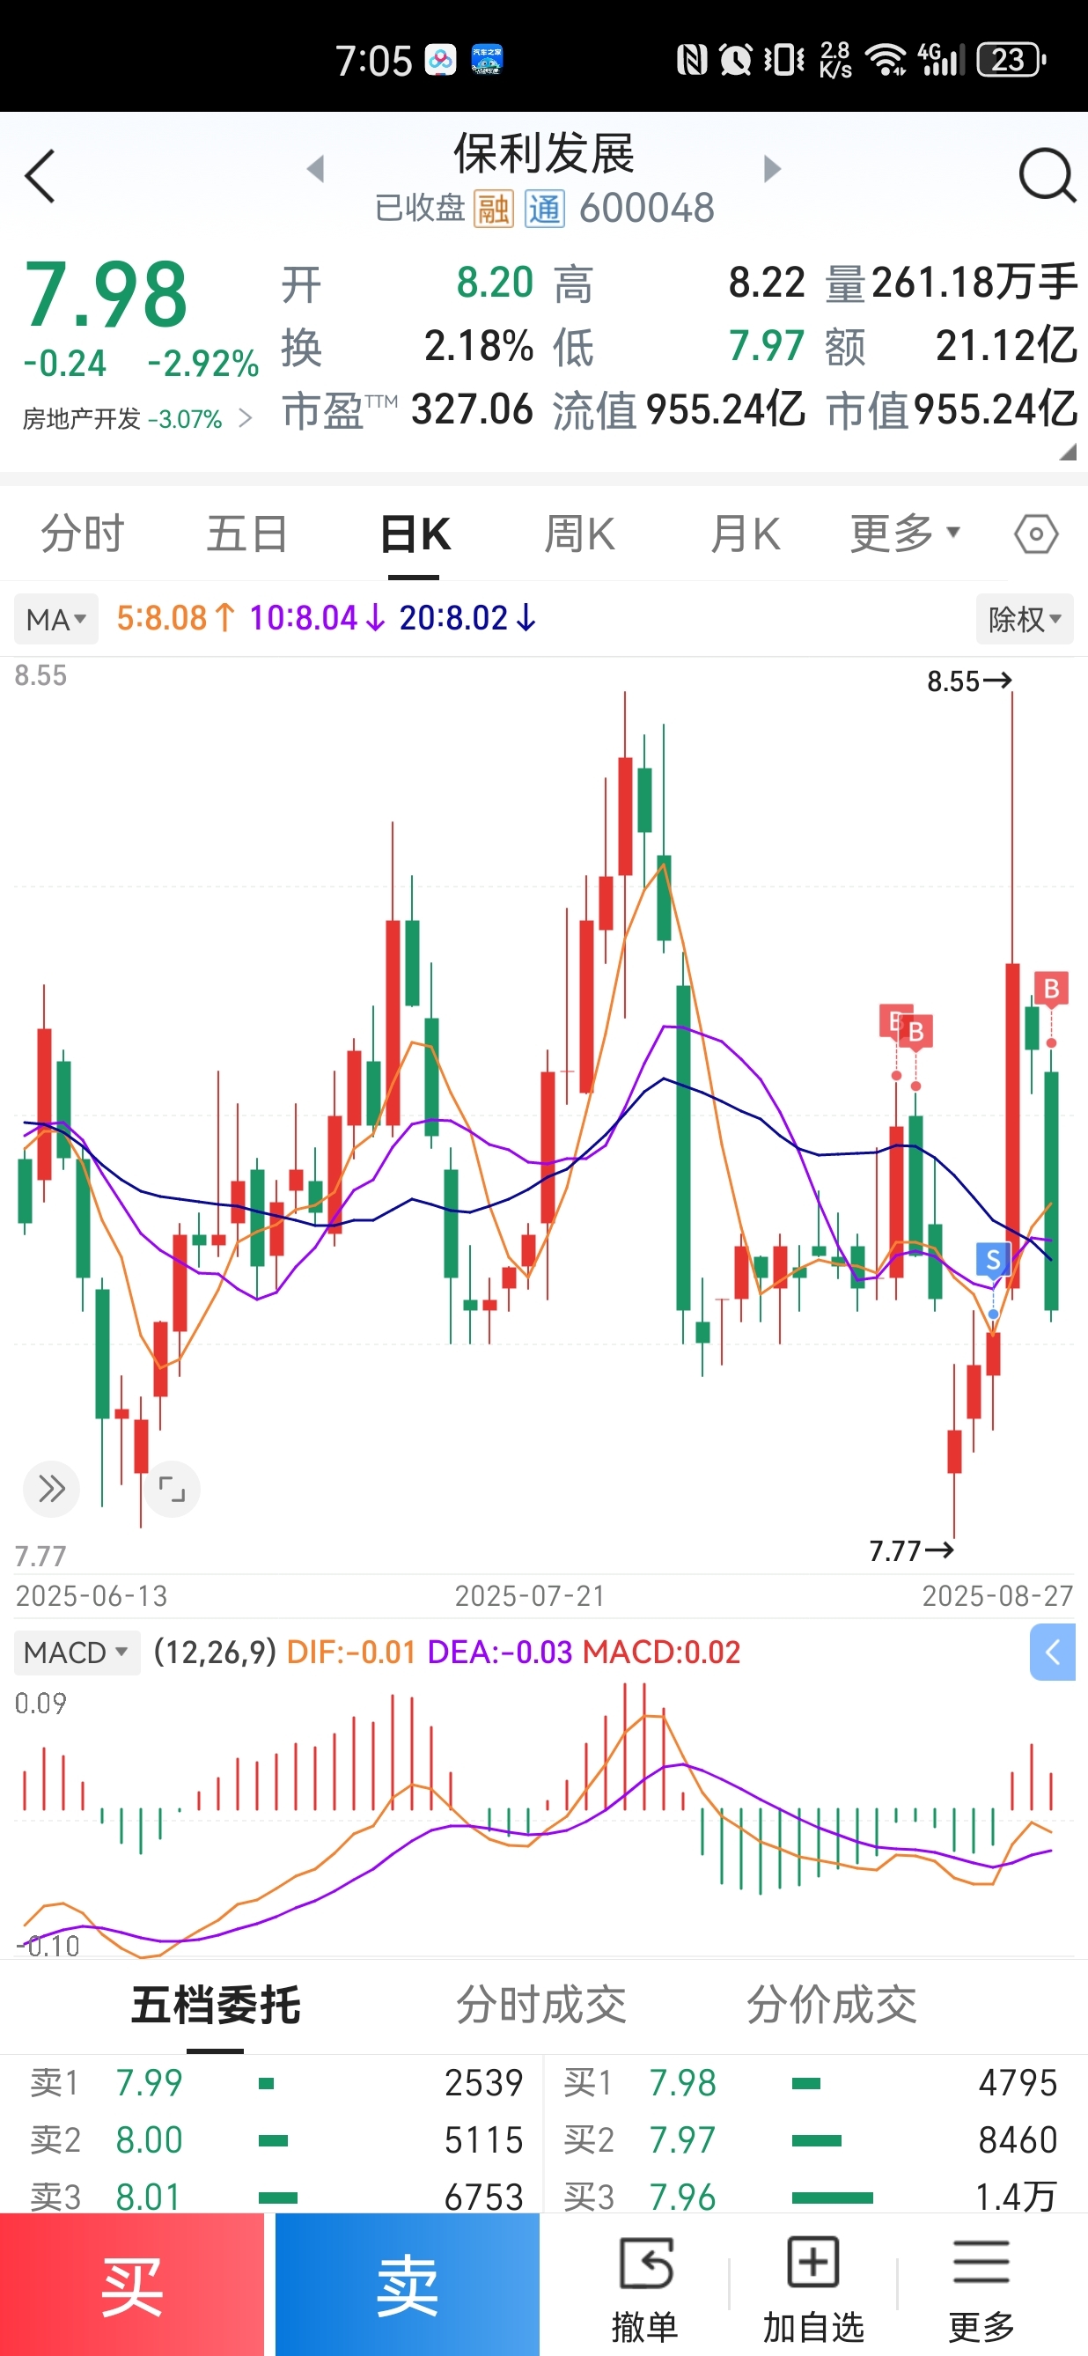Expand the 更多 chart period dropdown
The image size is (1088, 2356).
(904, 534)
